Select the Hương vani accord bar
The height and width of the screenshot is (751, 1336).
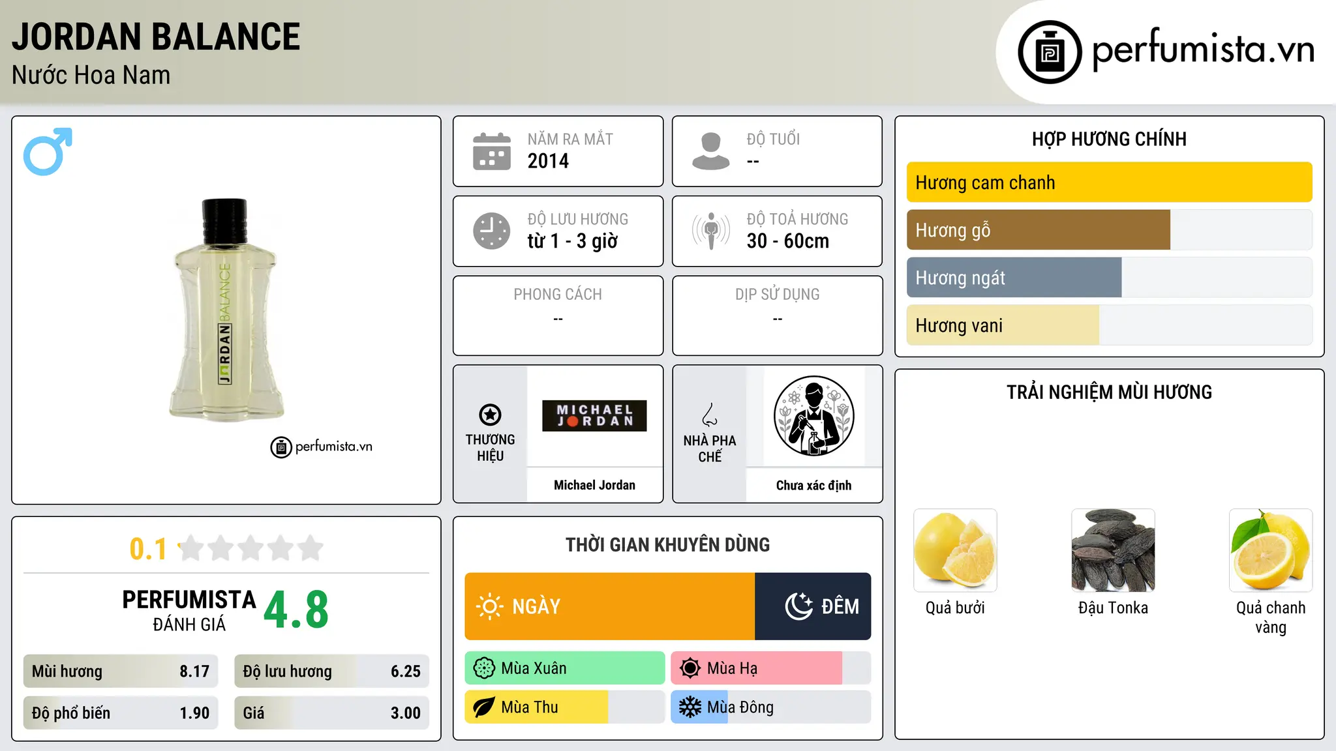[x=1109, y=325]
